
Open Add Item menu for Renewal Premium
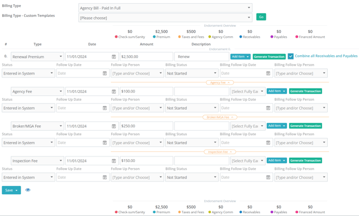click(240, 57)
